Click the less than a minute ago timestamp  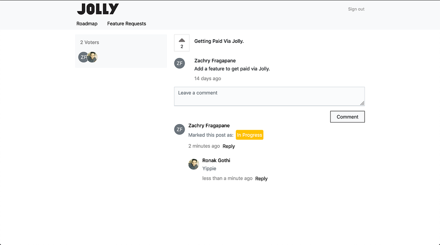click(227, 178)
